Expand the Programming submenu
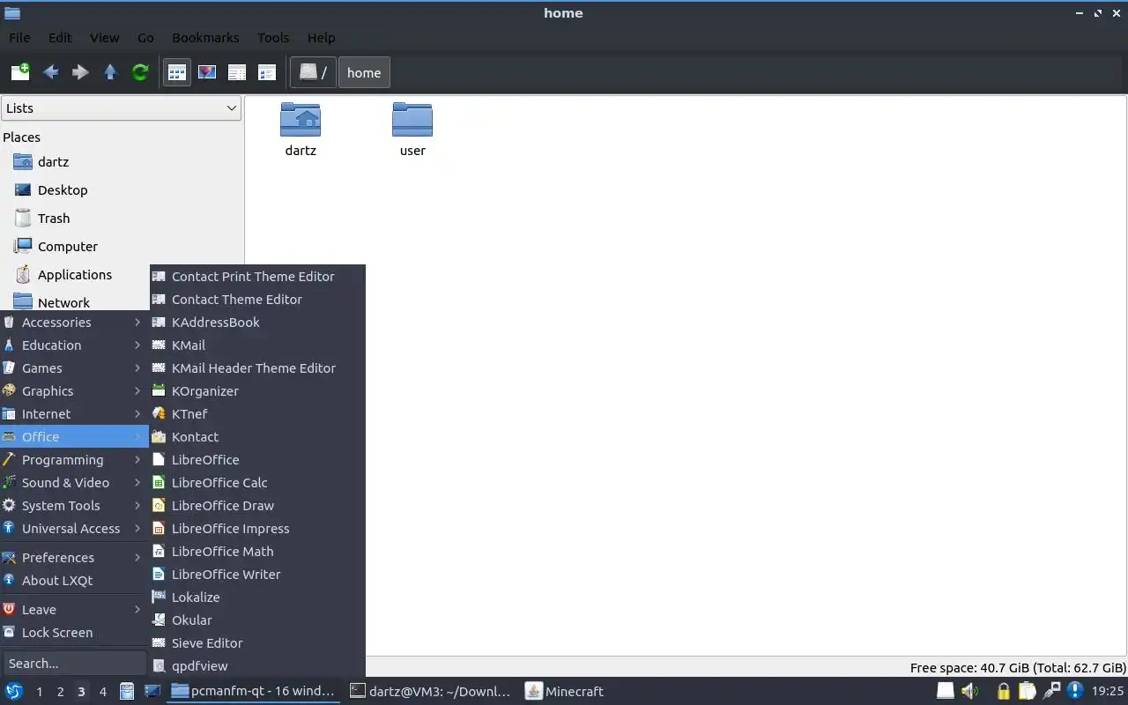Viewport: 1128px width, 705px height. click(x=74, y=460)
